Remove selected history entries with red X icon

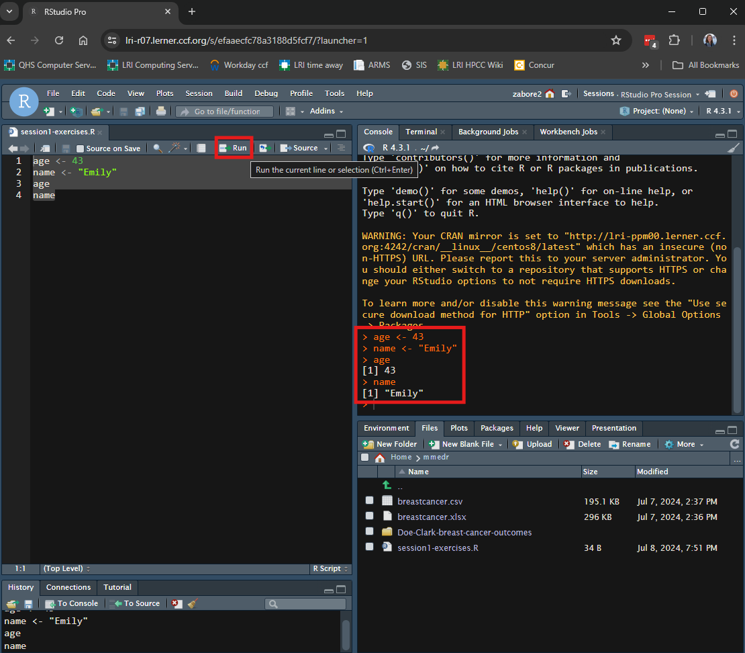pyautogui.click(x=177, y=603)
